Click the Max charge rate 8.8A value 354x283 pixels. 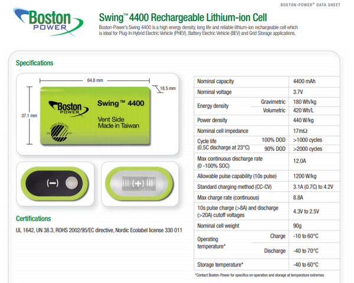point(300,197)
